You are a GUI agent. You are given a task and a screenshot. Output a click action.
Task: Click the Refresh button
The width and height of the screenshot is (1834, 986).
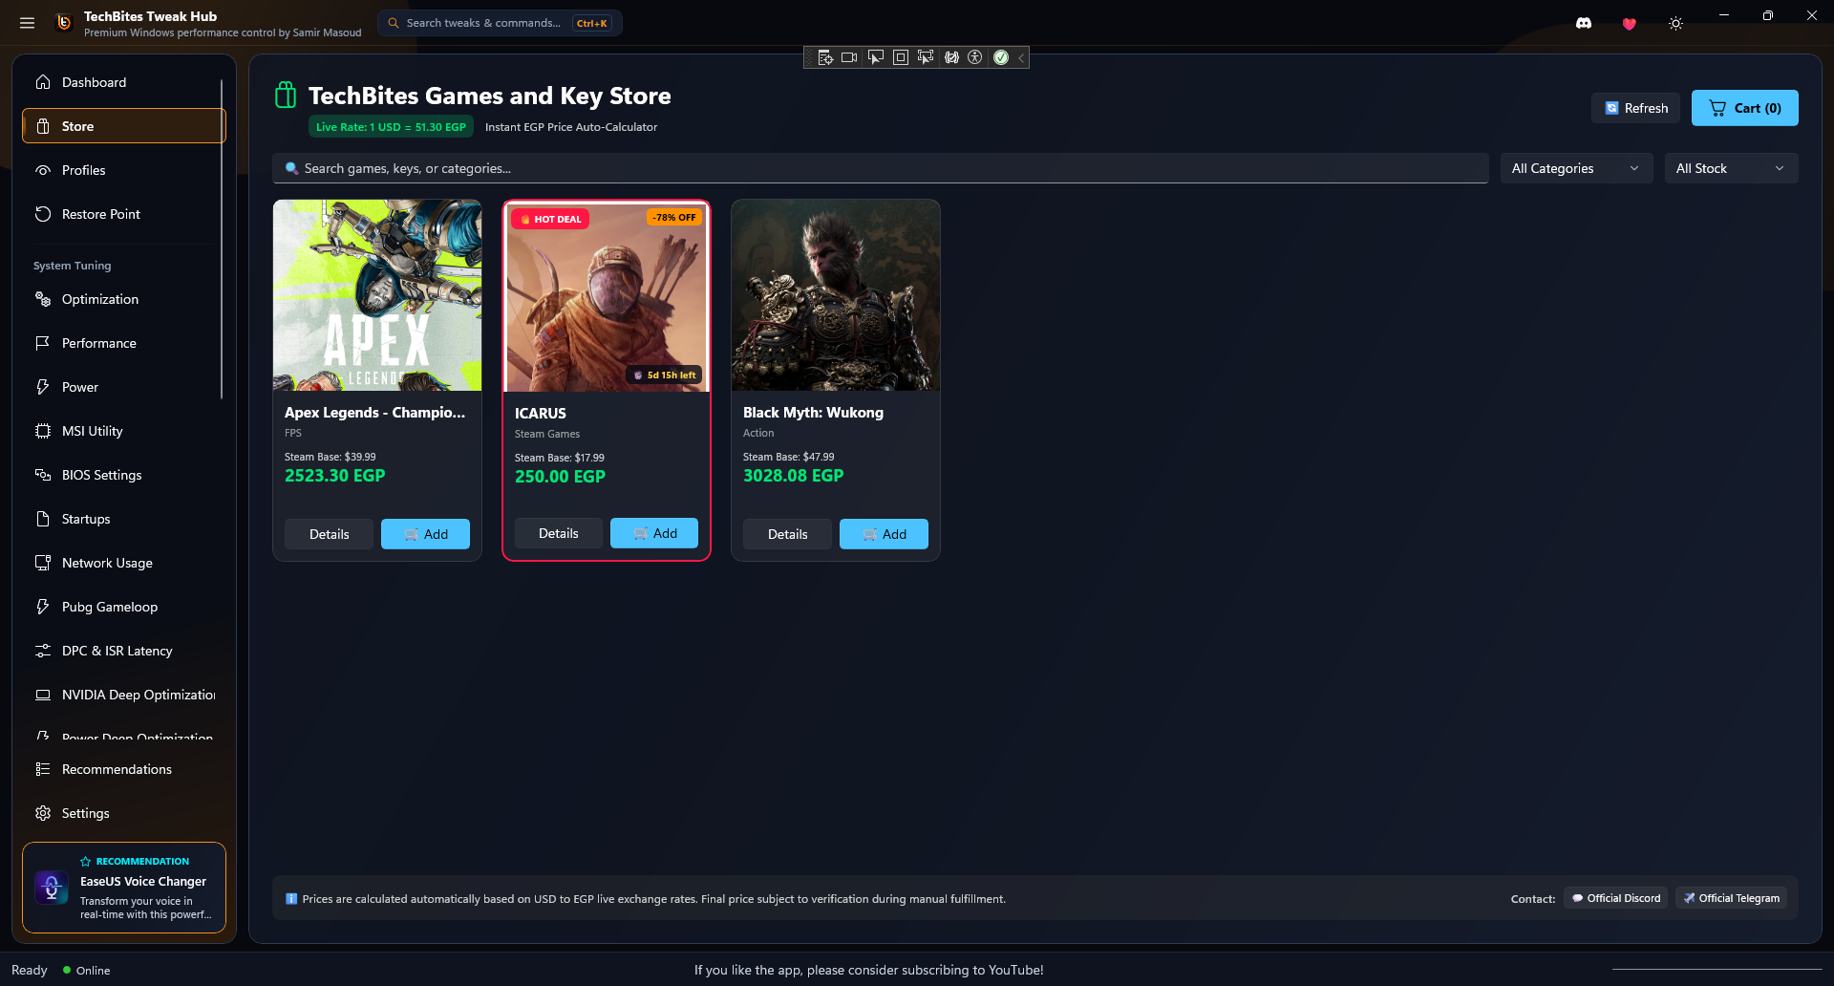pyautogui.click(x=1635, y=108)
